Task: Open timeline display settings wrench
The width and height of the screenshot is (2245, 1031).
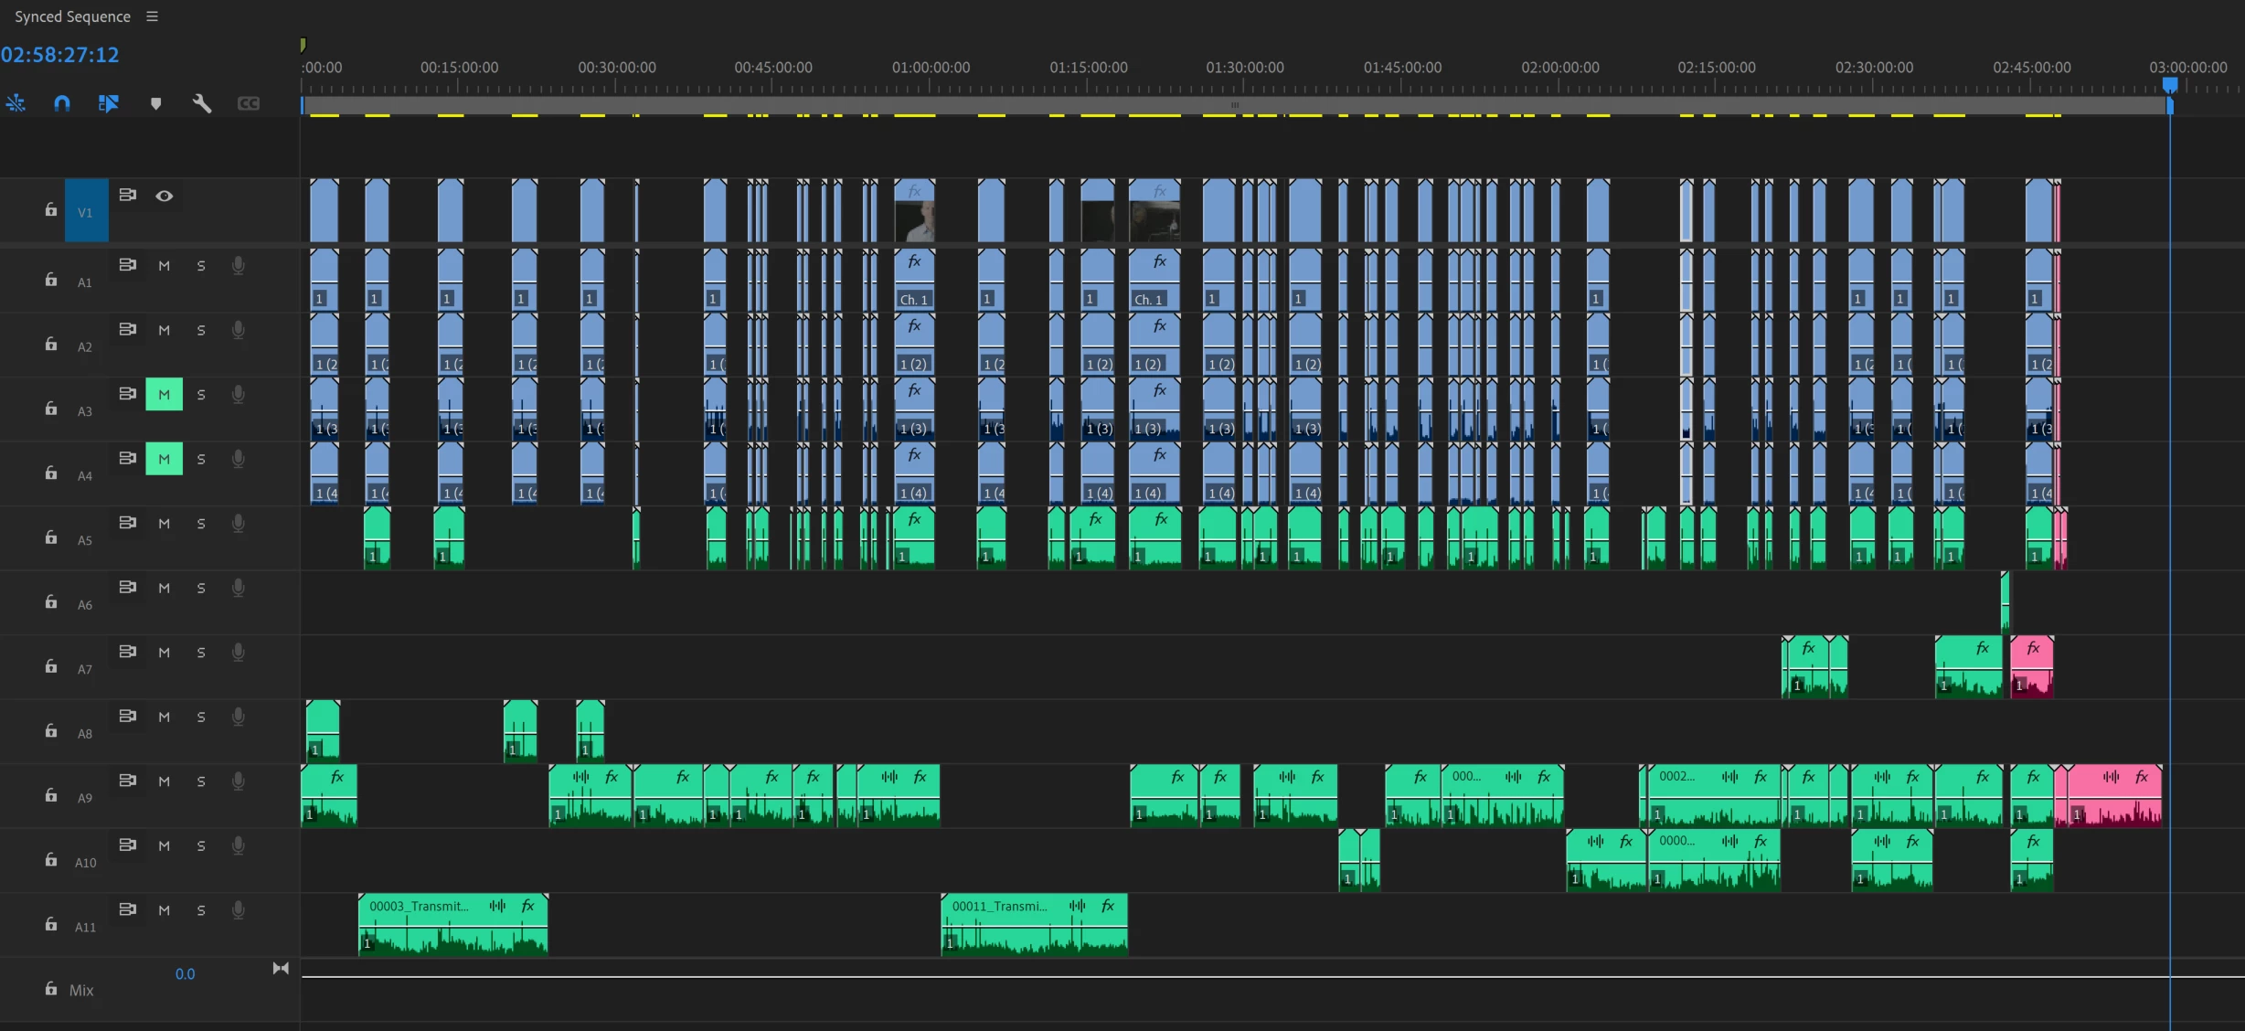Action: point(202,103)
